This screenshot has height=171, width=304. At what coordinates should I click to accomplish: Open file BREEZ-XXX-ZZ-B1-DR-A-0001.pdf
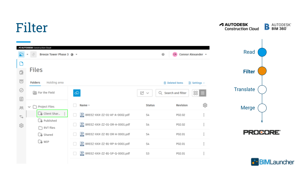(108, 134)
